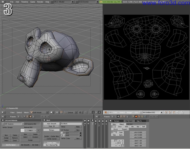
Task: Expand the collapsed MT panel
Action: pyautogui.click(x=85, y=121)
